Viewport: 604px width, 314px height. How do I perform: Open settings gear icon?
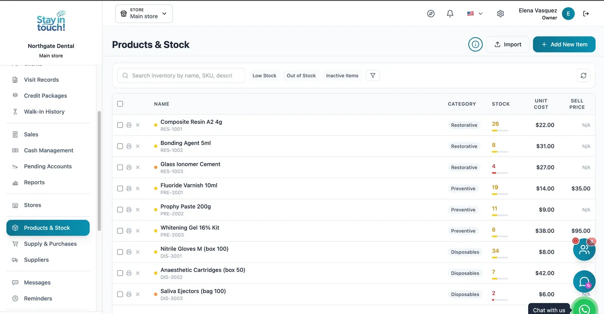(501, 14)
